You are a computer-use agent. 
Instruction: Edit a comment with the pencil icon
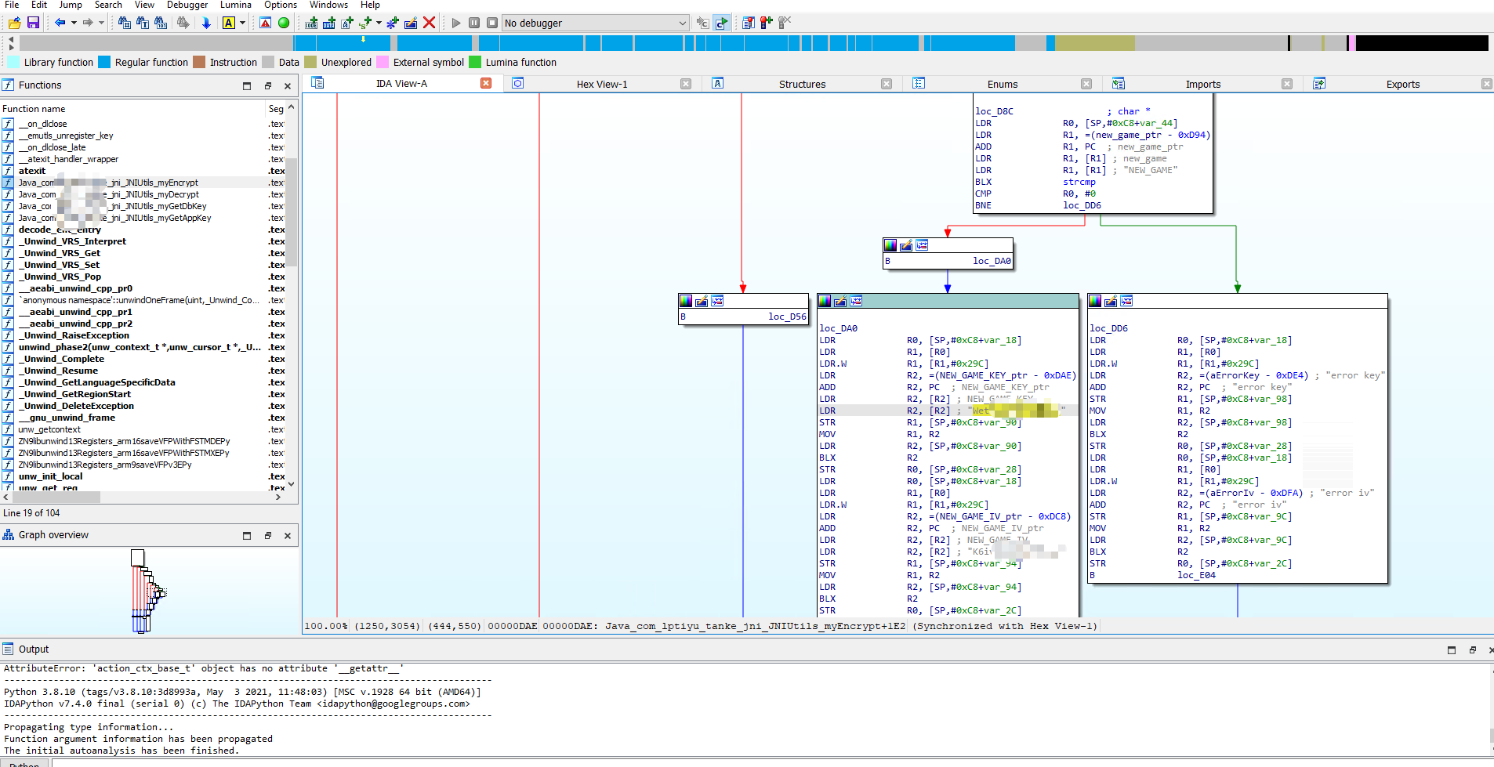click(410, 23)
